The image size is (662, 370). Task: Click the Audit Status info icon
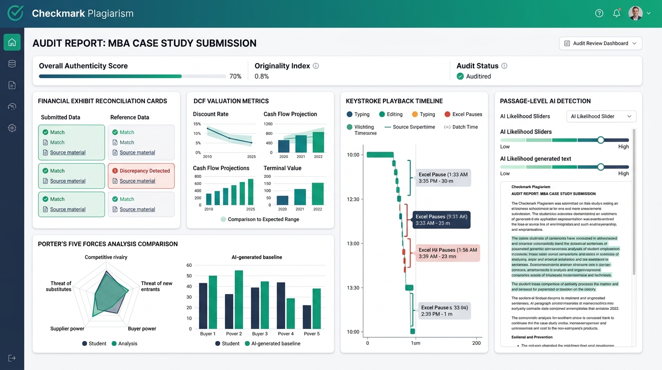click(504, 66)
